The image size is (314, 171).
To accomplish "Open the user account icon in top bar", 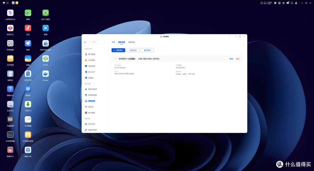I will point(296,3).
